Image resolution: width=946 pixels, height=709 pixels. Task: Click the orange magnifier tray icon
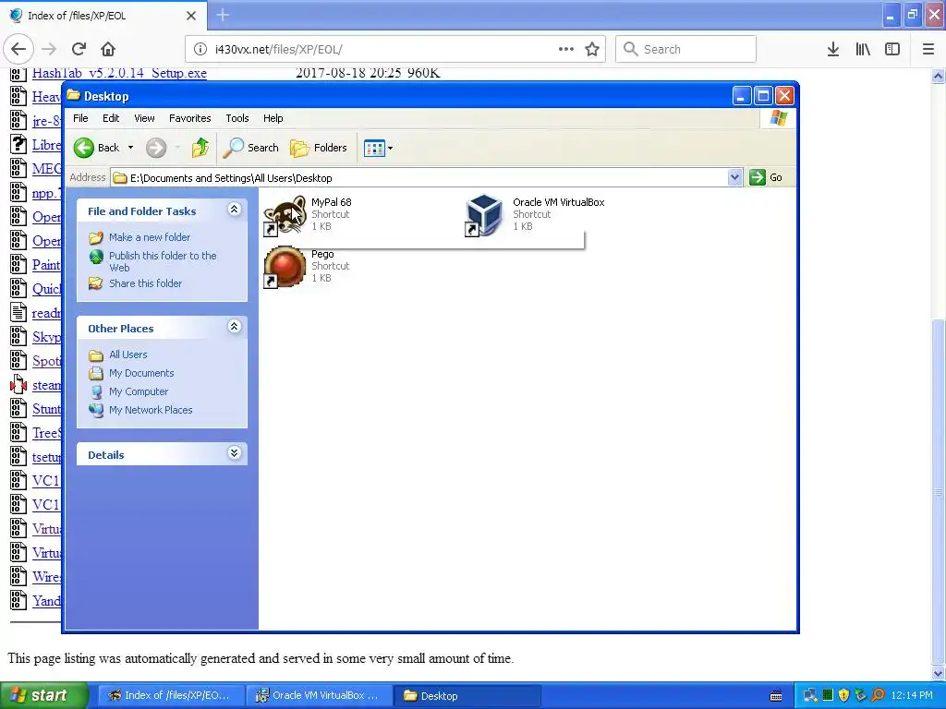click(878, 695)
